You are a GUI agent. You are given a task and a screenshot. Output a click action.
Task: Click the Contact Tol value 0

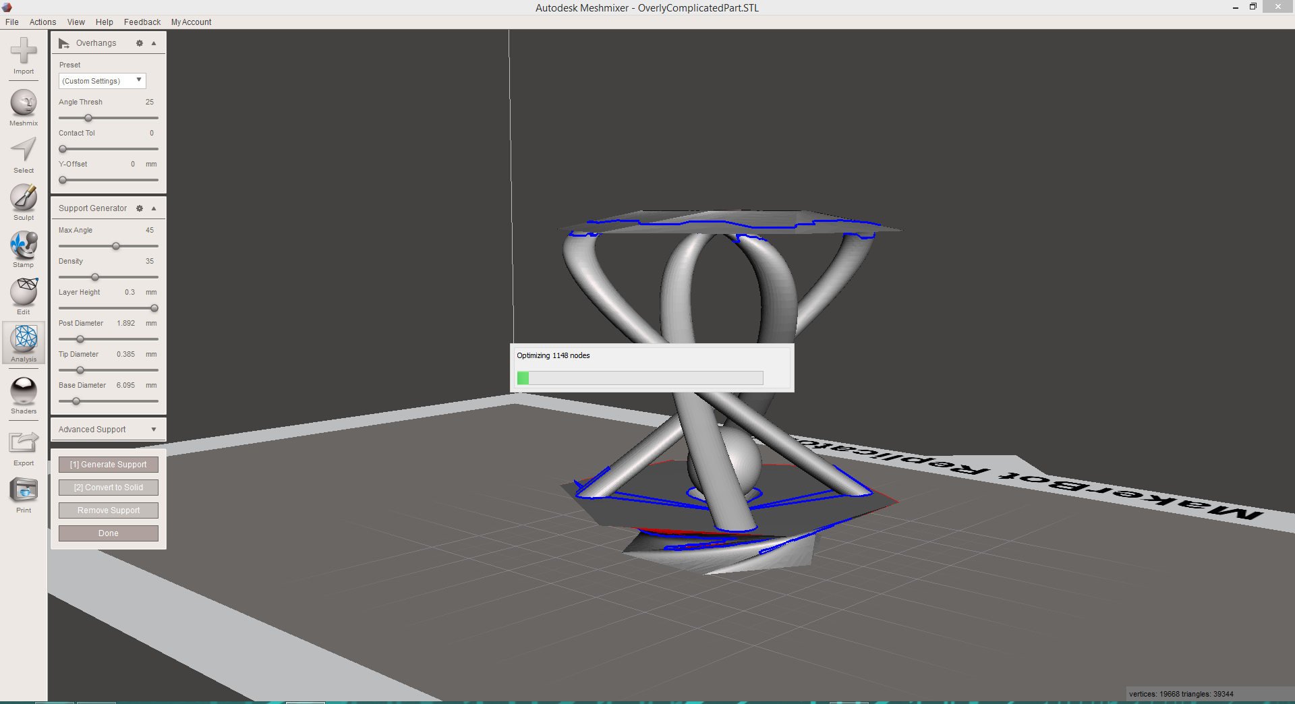coord(152,134)
